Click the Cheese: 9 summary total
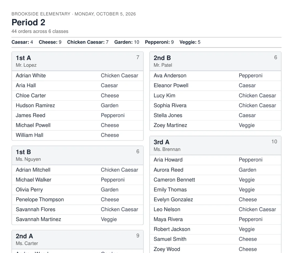The width and height of the screenshot is (293, 253). pyautogui.click(x=50, y=42)
